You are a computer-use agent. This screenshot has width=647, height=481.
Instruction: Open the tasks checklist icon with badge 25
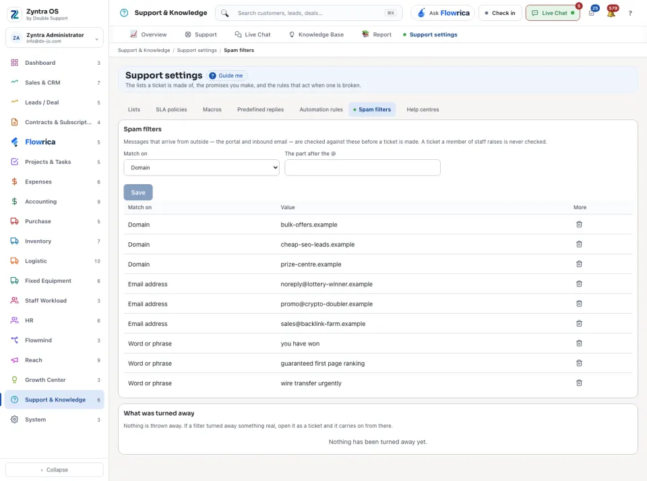pyautogui.click(x=592, y=13)
